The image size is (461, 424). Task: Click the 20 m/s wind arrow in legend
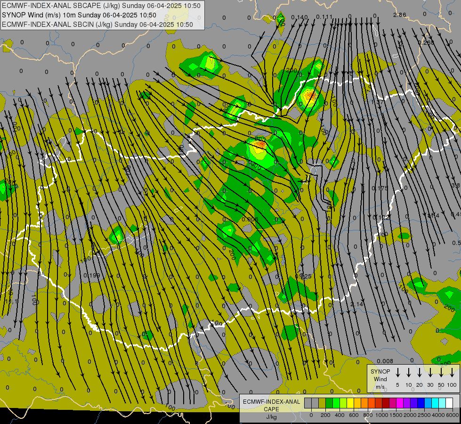(420, 373)
